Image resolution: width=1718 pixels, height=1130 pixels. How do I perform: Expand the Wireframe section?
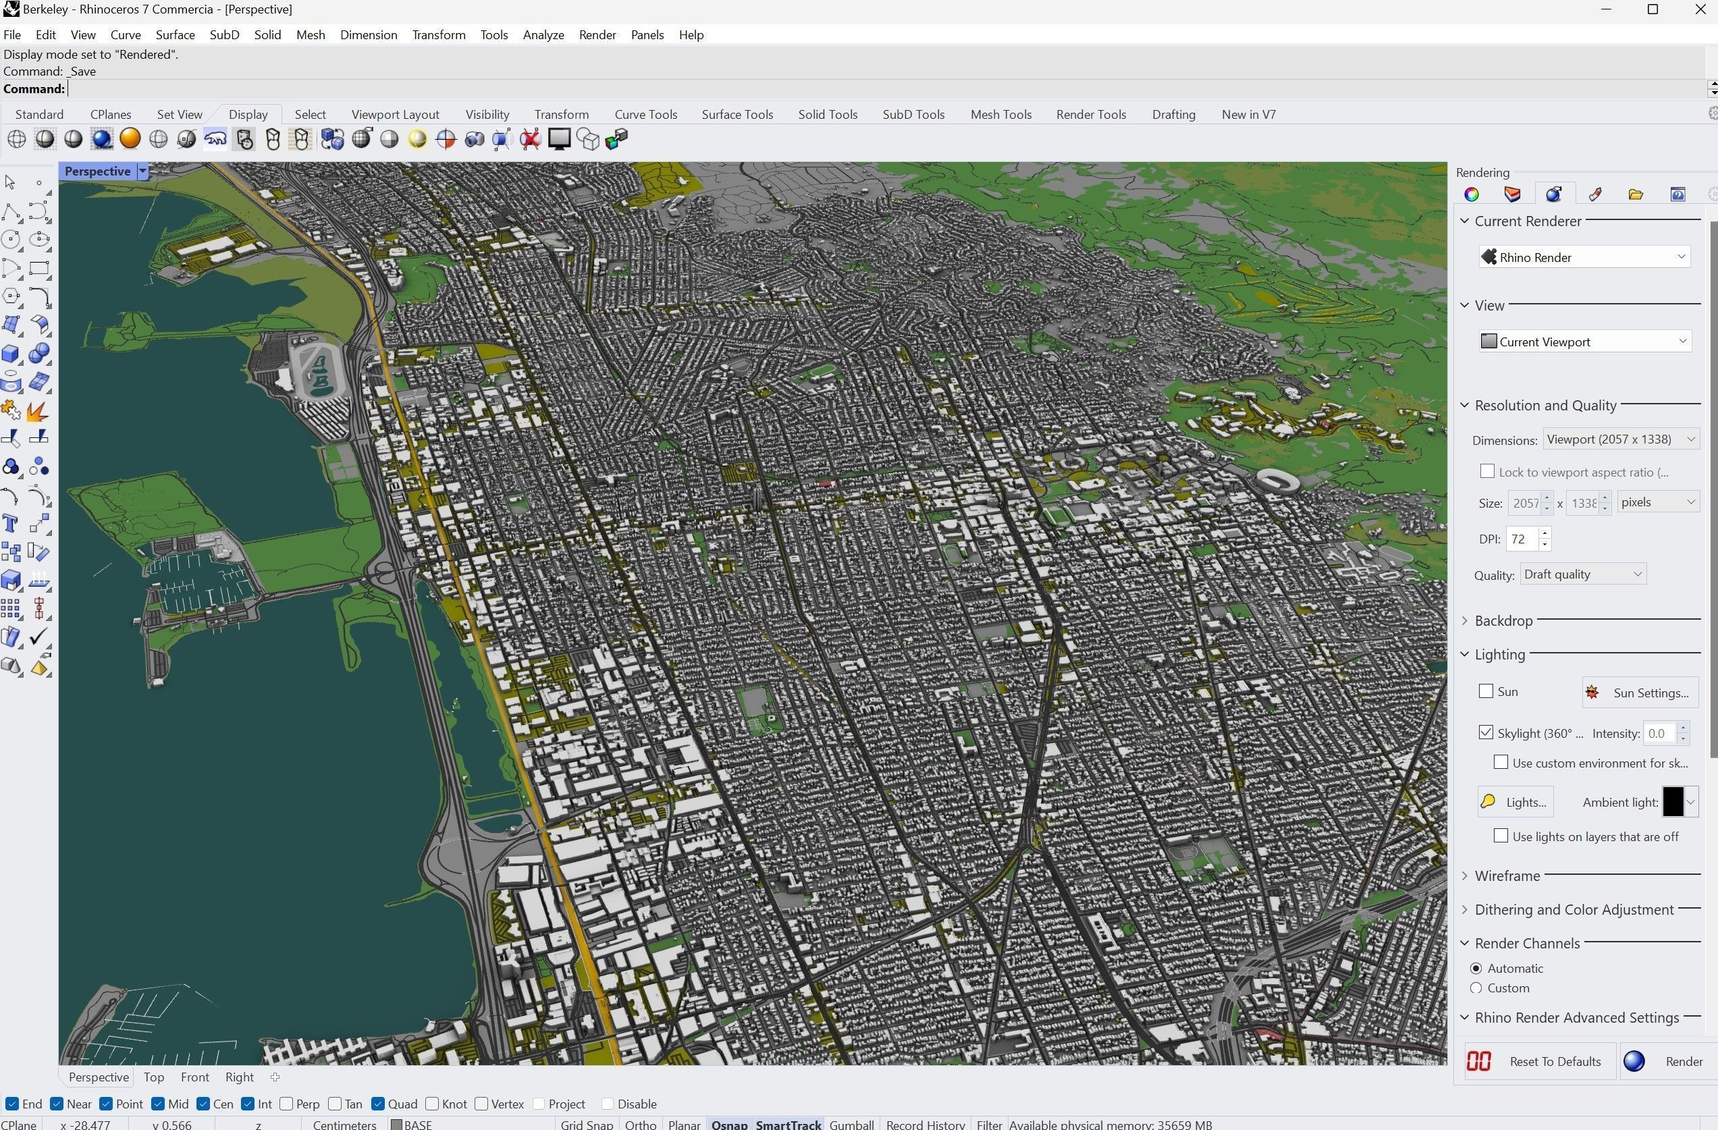1465,875
